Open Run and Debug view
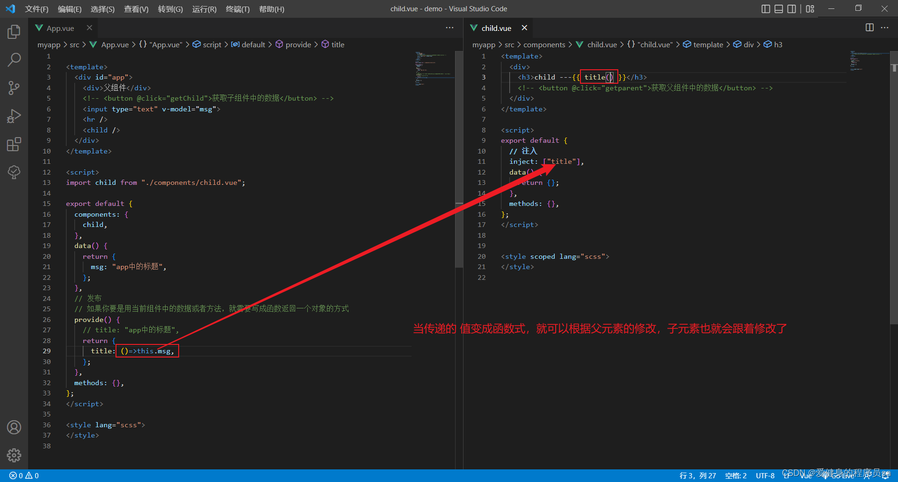 pyautogui.click(x=14, y=116)
